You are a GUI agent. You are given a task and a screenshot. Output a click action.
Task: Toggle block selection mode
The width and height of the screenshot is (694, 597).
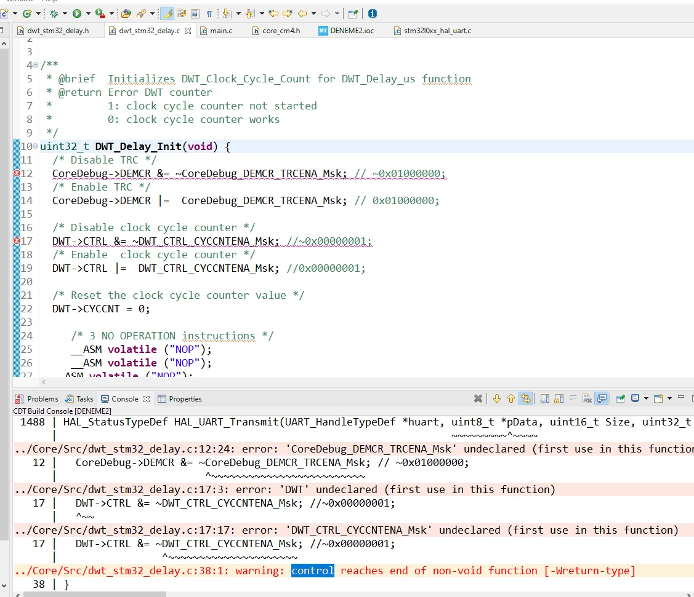(x=195, y=14)
